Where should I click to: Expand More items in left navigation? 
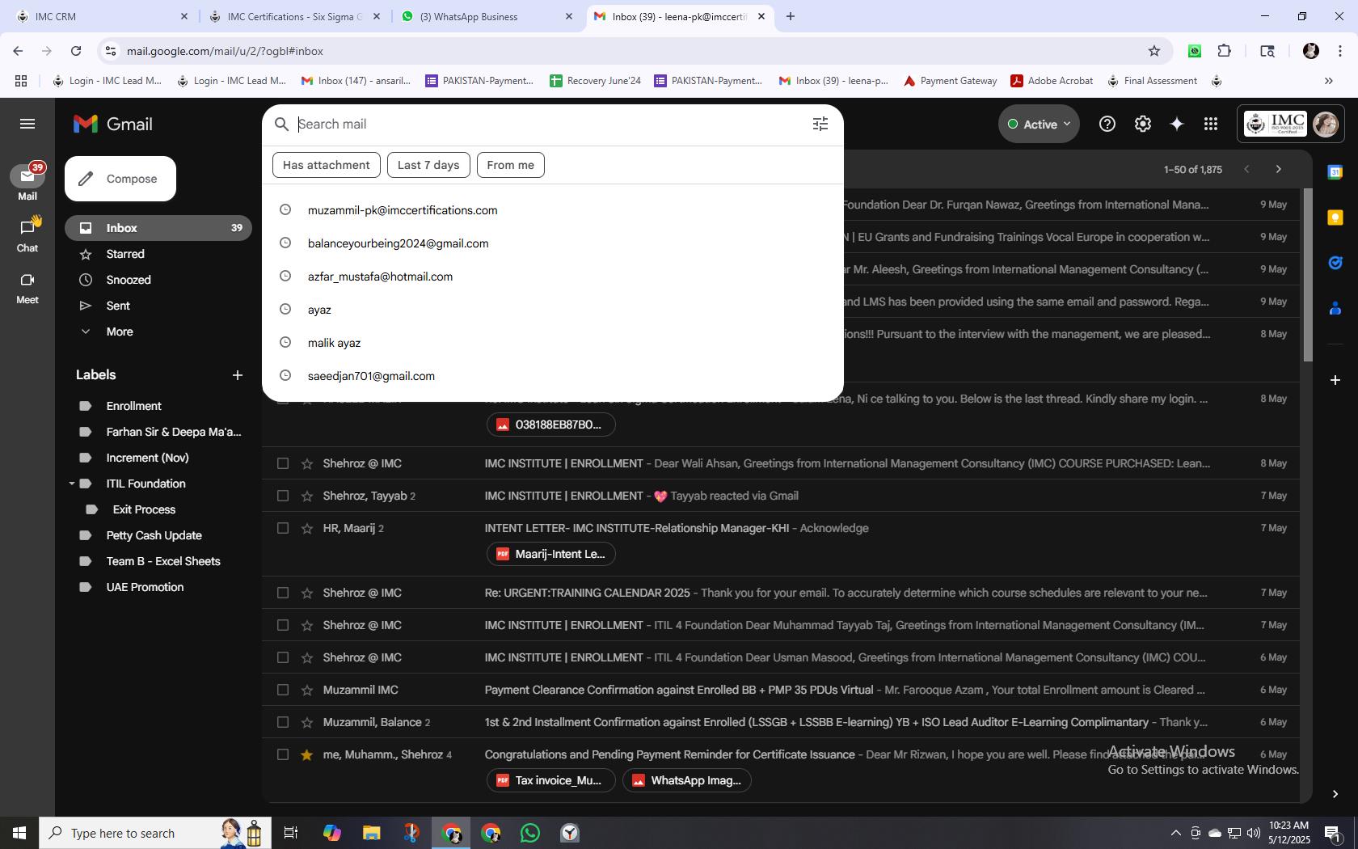120,332
